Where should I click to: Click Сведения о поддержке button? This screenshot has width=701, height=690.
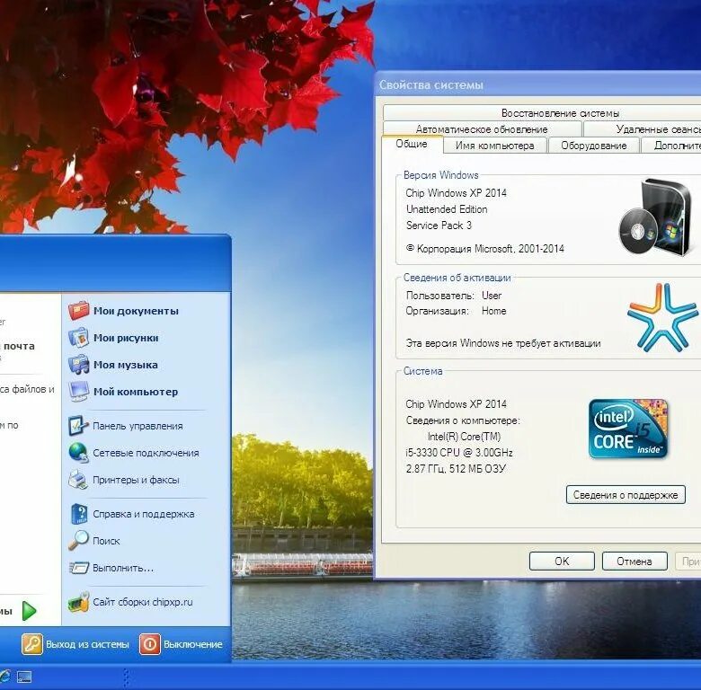[x=626, y=495]
